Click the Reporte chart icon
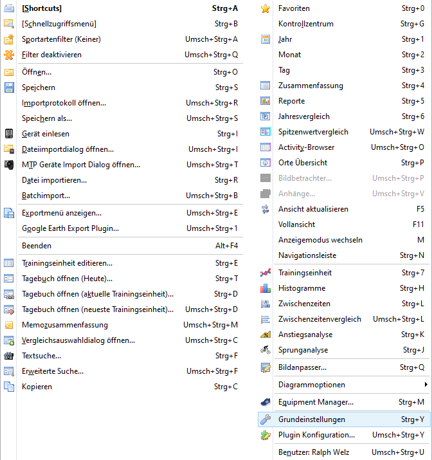 [265, 101]
